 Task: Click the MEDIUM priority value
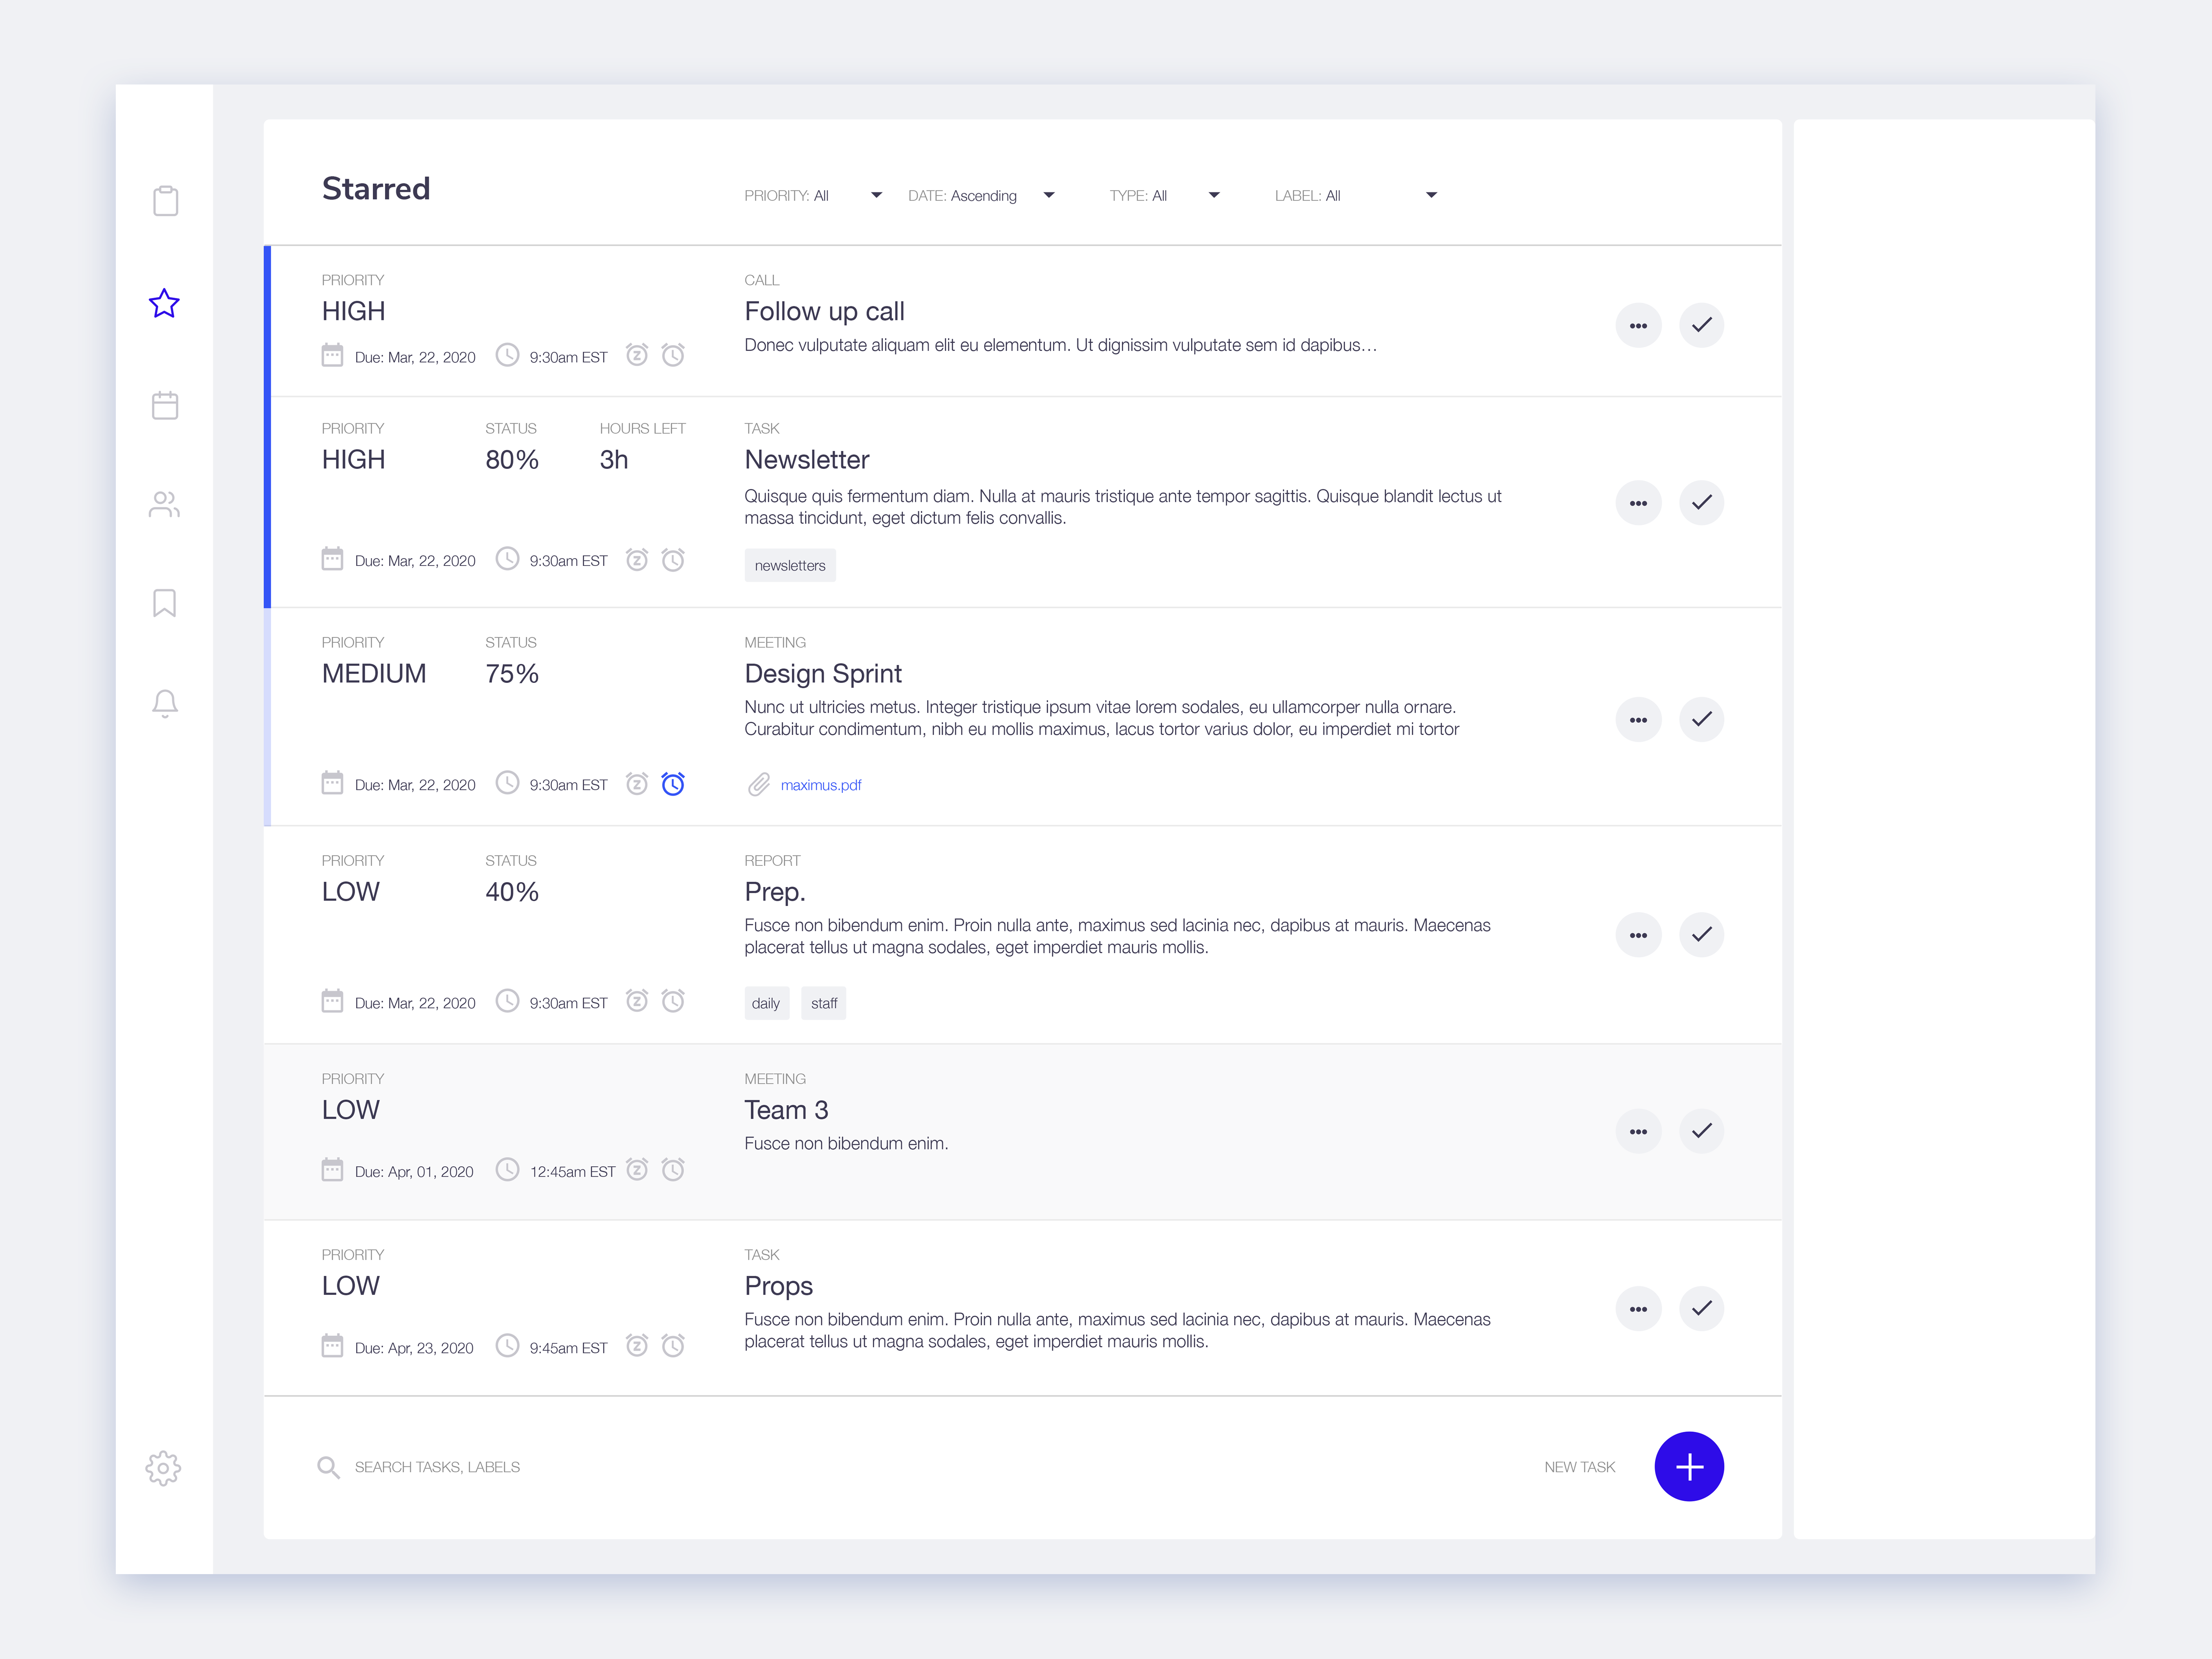coord(374,674)
